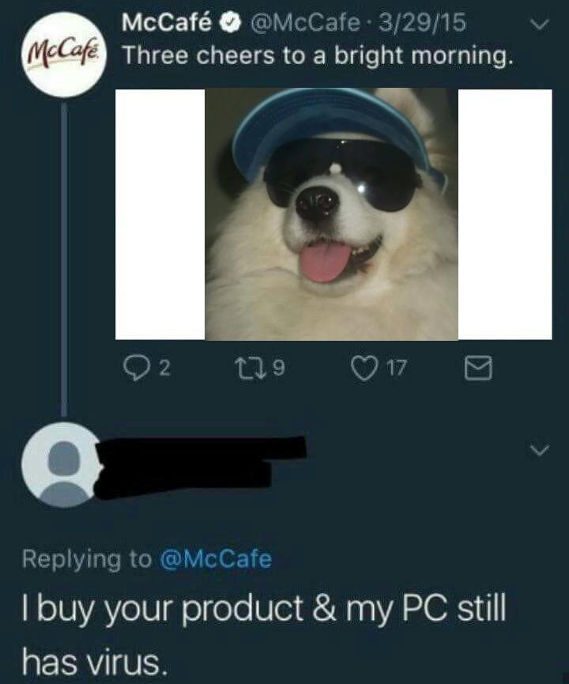569x684 pixels.
Task: Select the 'Three cheers to a bright morning' text
Action: pyautogui.click(x=317, y=57)
